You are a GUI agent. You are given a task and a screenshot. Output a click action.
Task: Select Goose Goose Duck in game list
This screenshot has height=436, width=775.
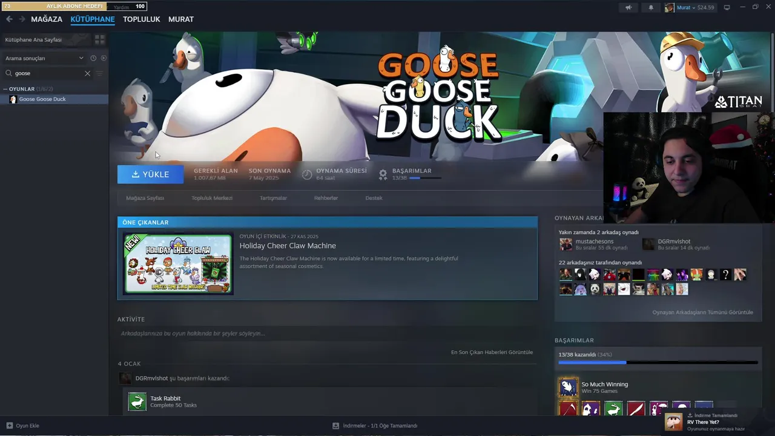coord(54,99)
